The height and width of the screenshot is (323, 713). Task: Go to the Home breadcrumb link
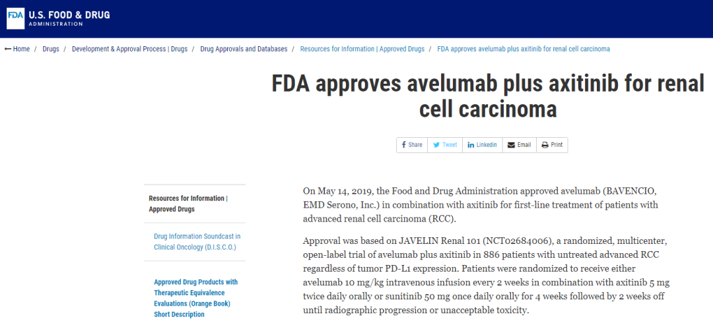(21, 49)
